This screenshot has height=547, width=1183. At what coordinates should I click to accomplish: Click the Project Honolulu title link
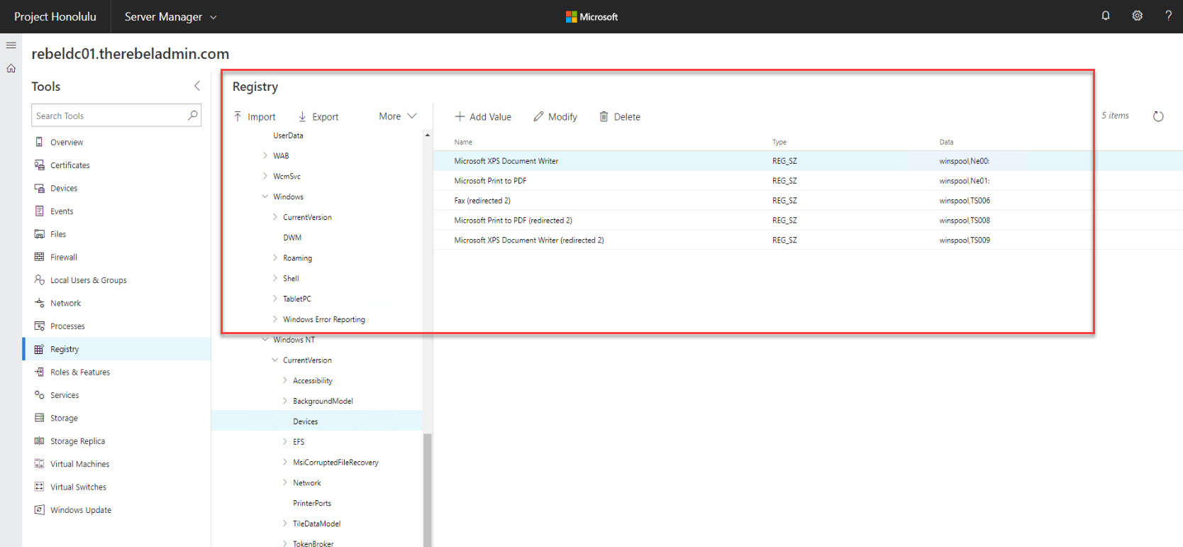(x=55, y=16)
